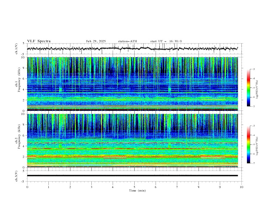This screenshot has width=272, height=210.
Task: Click the 'start UT = 16:30:0' text
Action: [166, 41]
